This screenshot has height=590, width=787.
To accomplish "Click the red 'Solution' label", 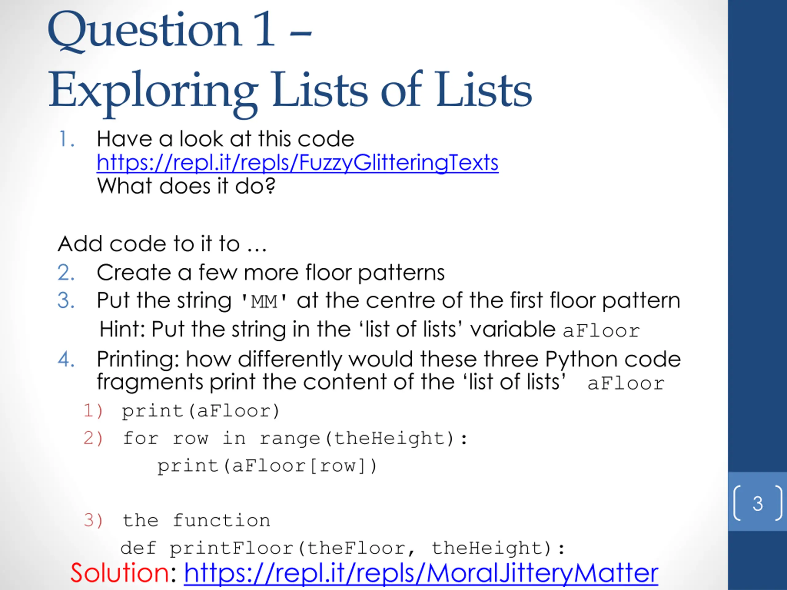I will click(120, 572).
